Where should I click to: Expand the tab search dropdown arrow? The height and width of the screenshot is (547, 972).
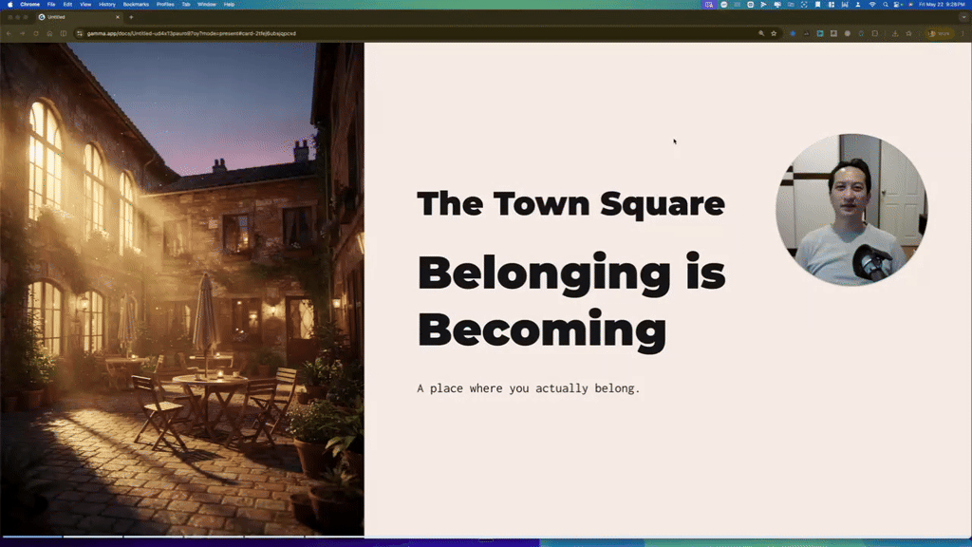point(963,17)
